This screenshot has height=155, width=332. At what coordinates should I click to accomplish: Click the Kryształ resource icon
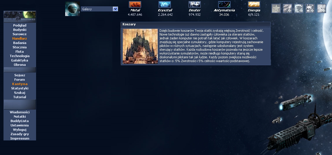click(x=165, y=4)
